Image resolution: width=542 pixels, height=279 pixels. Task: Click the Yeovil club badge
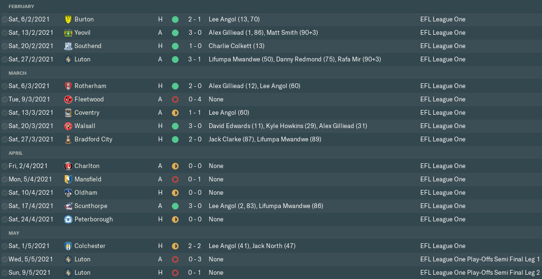[x=68, y=33]
